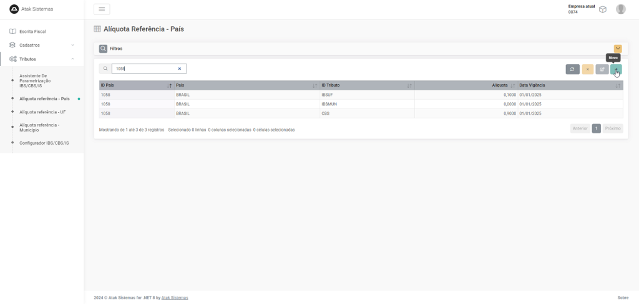Click the refresh table icon button
639x306 pixels.
click(572, 69)
